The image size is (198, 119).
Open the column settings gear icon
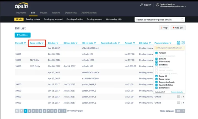coord(183,43)
